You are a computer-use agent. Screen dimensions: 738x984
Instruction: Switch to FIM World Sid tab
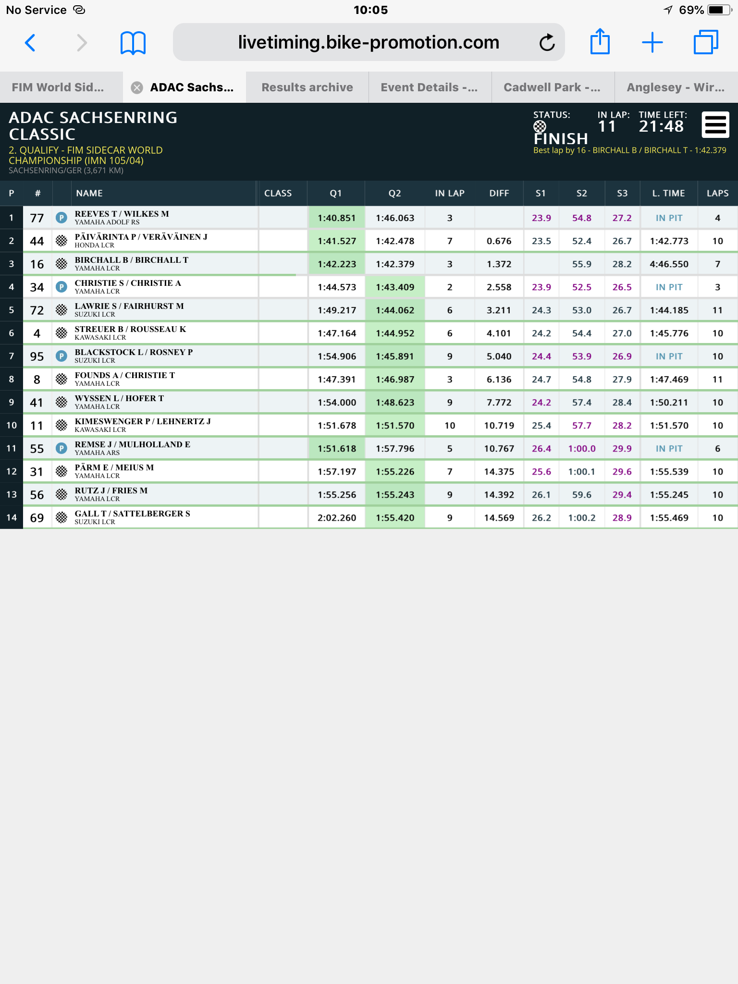coord(58,87)
